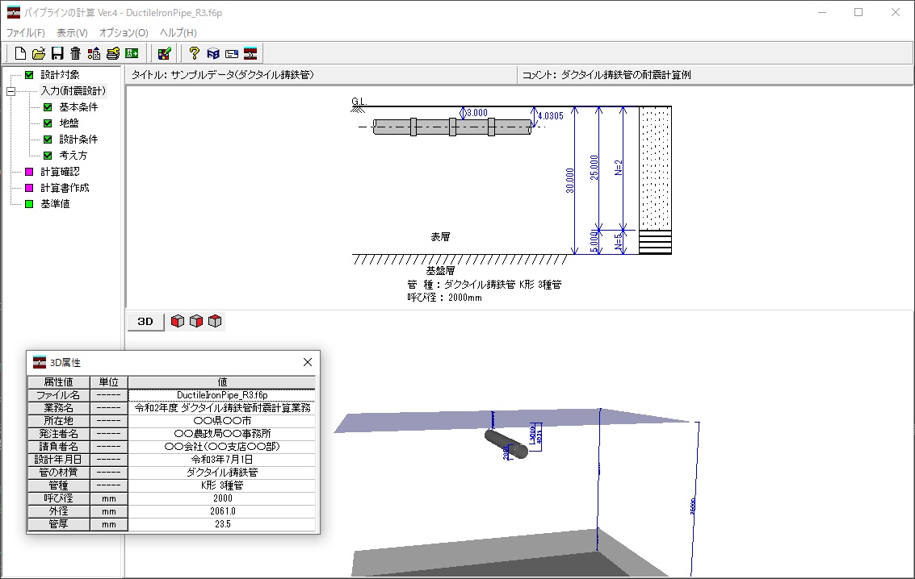The width and height of the screenshot is (915, 579).
Task: Click the 基盤層 label in the diagram
Action: pyautogui.click(x=441, y=271)
